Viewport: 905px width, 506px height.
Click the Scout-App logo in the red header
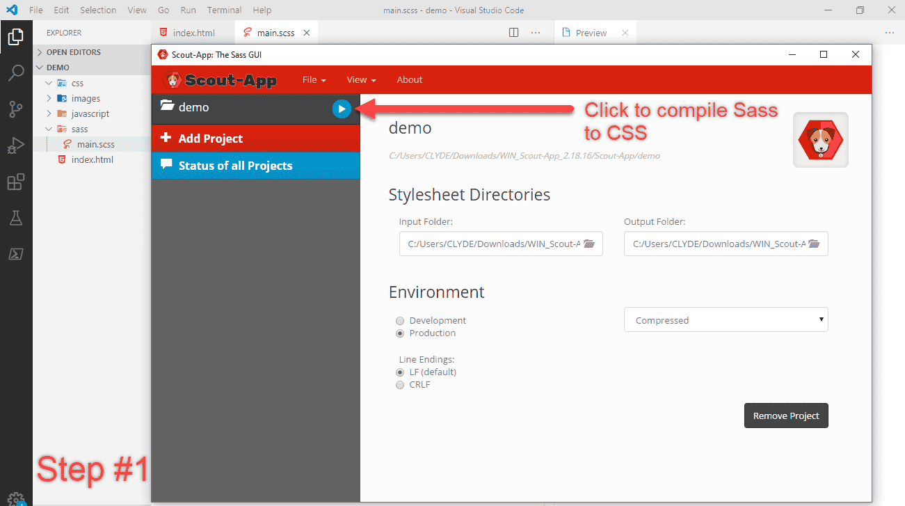point(220,79)
